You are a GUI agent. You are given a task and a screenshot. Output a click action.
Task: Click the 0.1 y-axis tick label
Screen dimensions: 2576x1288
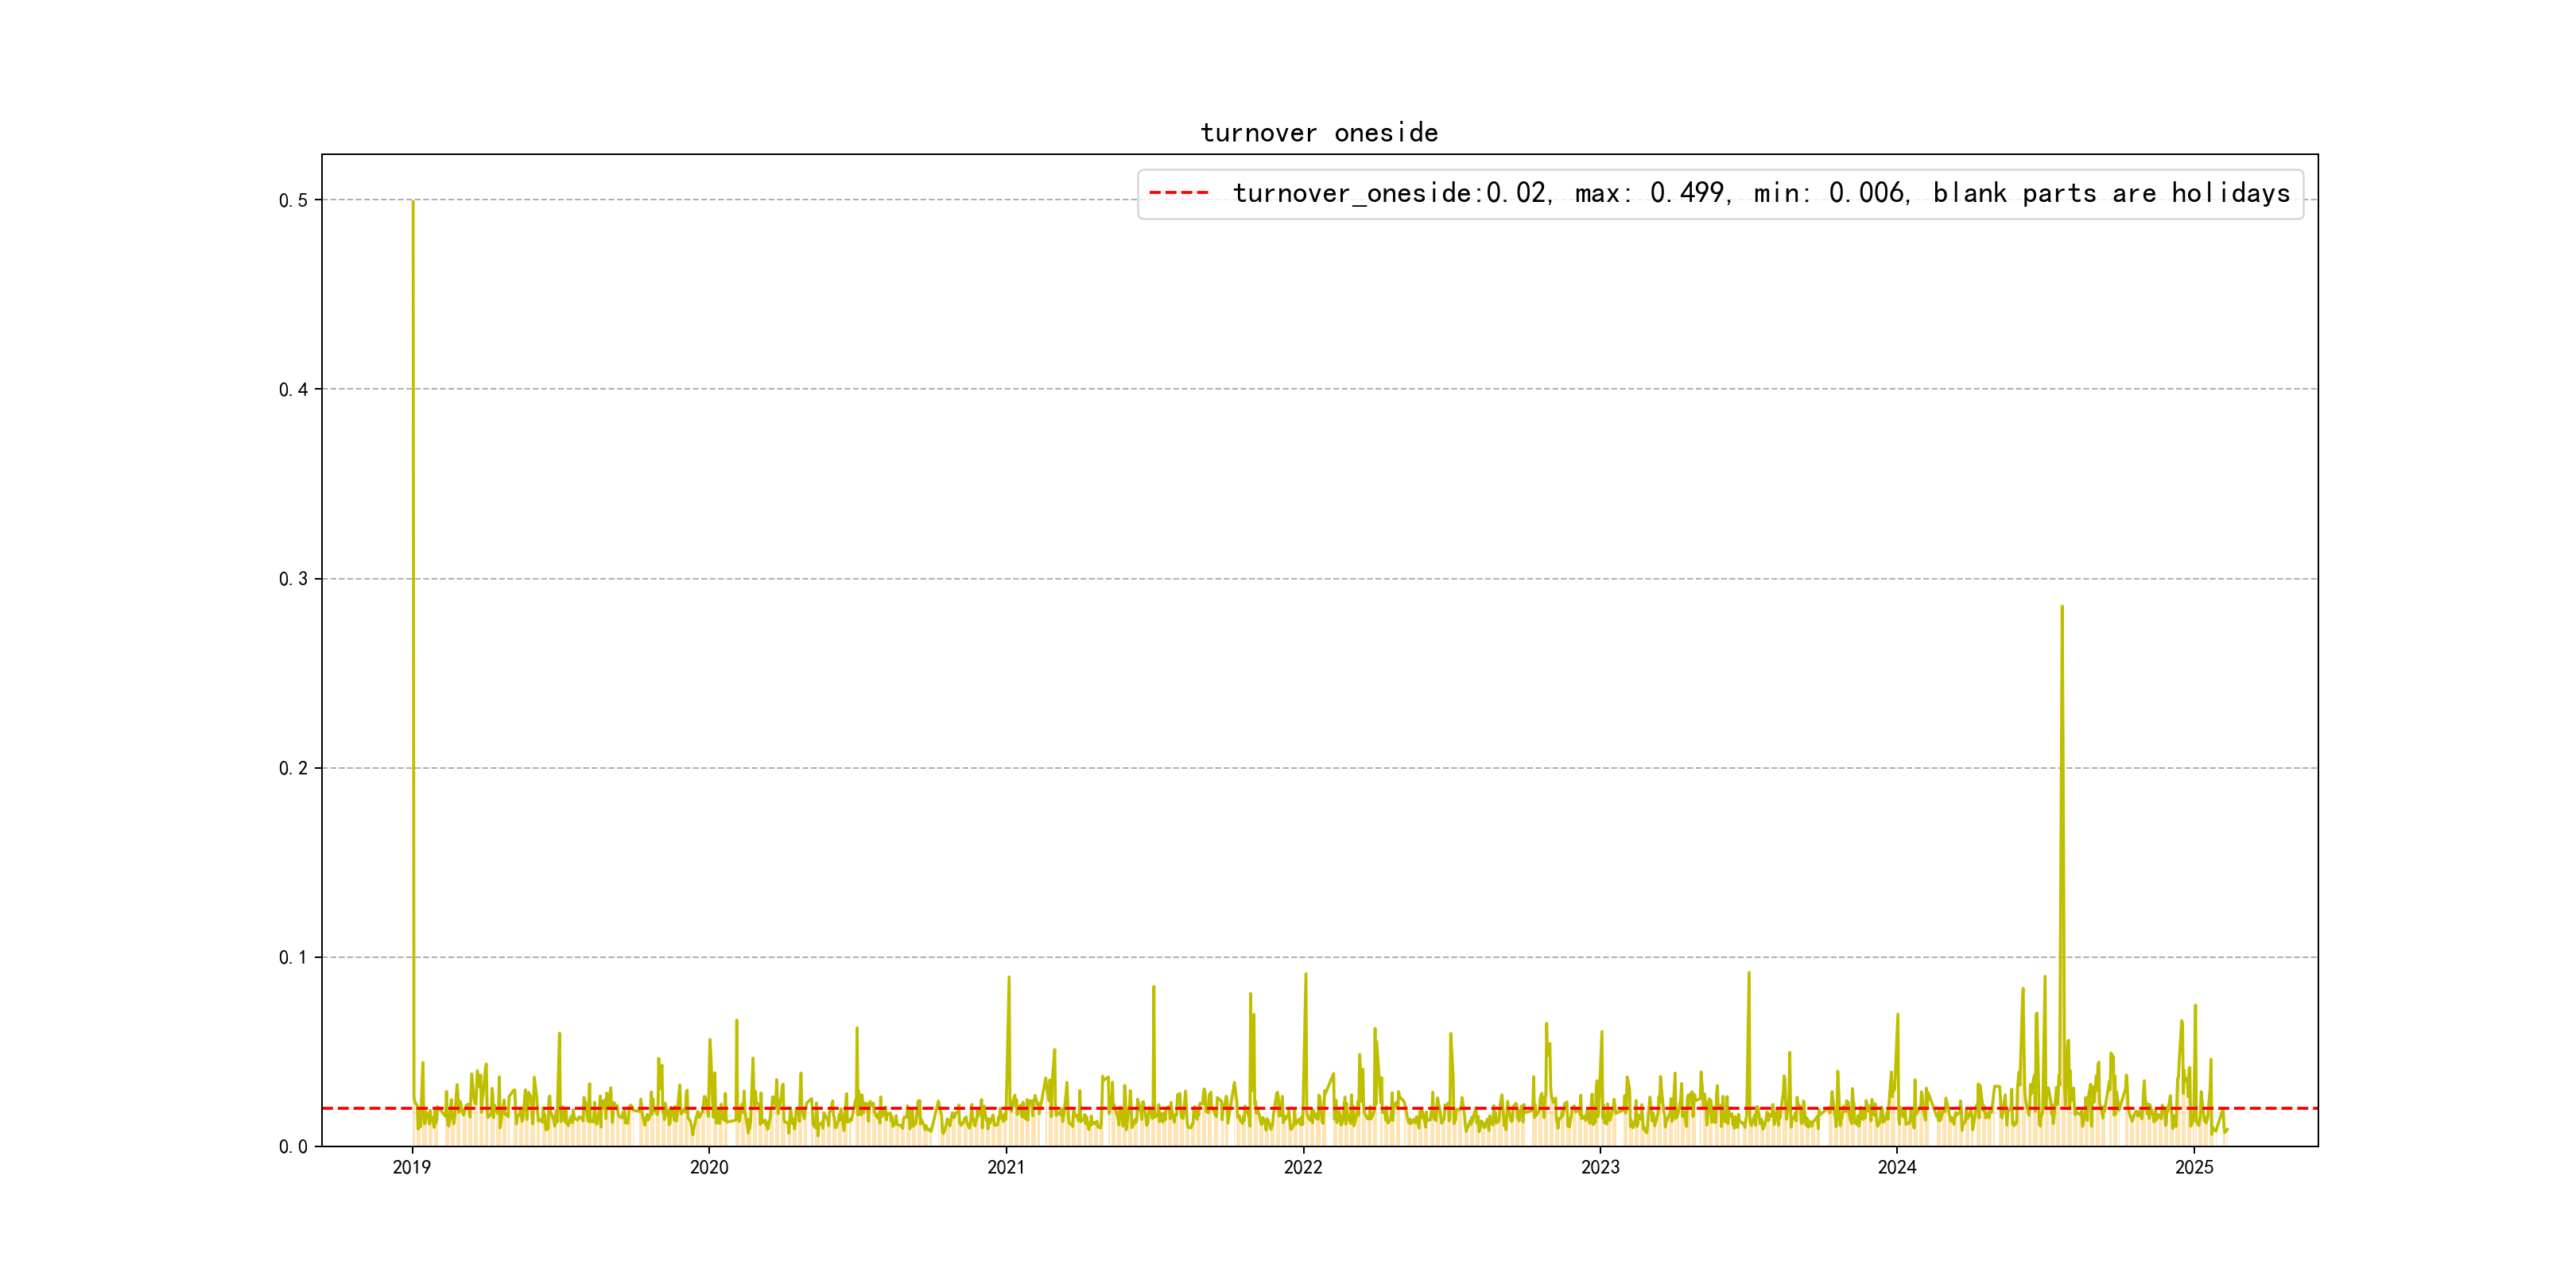293,957
